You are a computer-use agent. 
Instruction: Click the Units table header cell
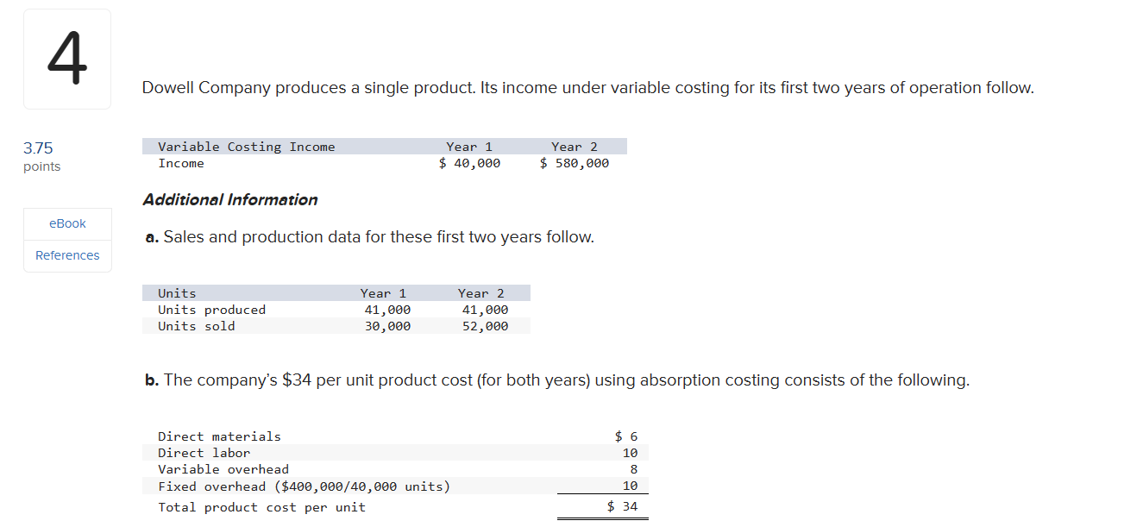pos(177,293)
